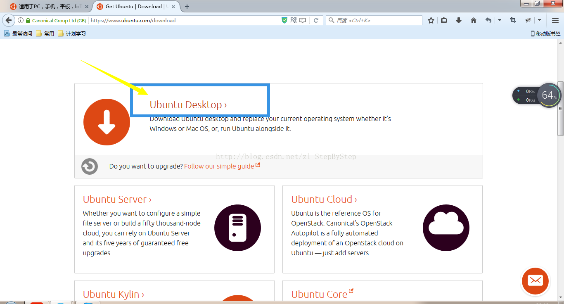Open '移动版书签' mobile bookmarks
Viewport: 564px width, 304px height.
point(545,33)
